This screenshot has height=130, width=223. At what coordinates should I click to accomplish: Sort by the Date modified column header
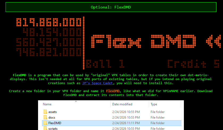122,104
